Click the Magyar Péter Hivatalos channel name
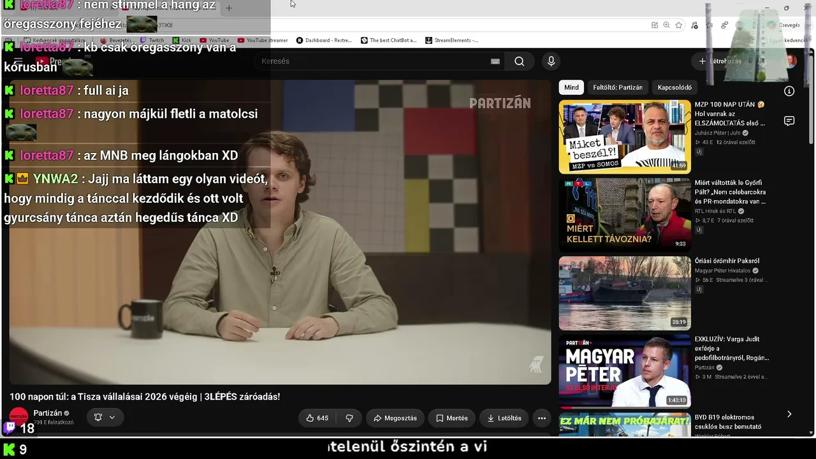This screenshot has height=459, width=816. (723, 271)
